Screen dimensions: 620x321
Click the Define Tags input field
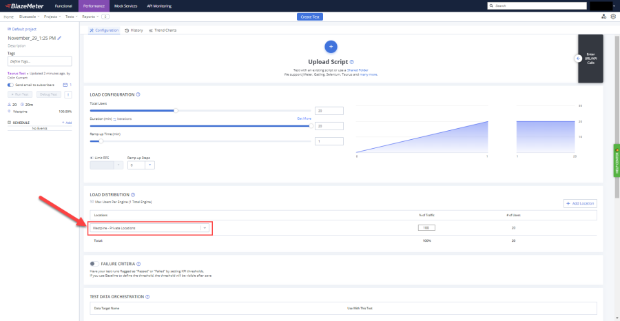coord(39,62)
